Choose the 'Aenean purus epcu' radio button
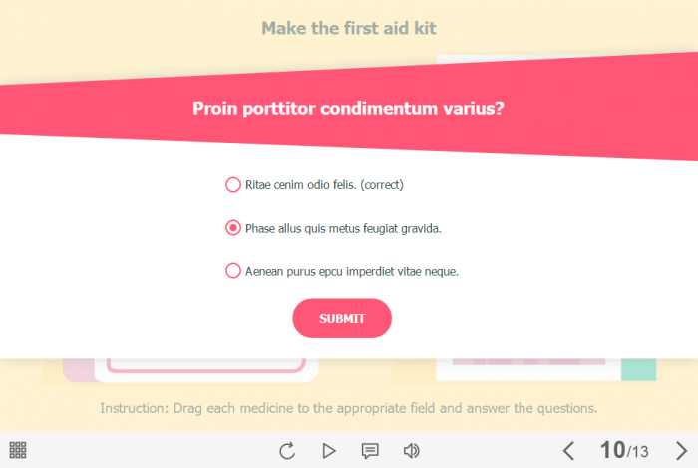 coord(233,270)
